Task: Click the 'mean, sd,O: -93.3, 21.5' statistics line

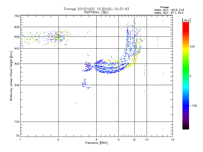Action: pyautogui.click(x=169, y=10)
